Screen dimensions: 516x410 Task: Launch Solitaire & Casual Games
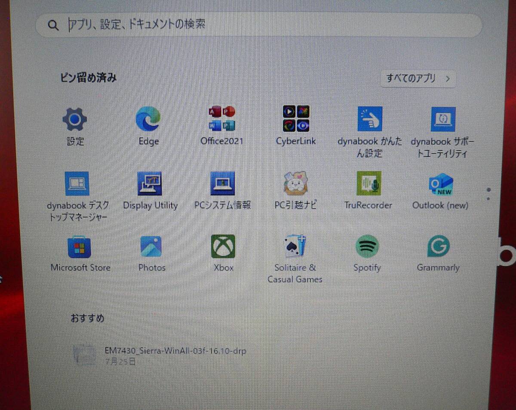coord(295,246)
